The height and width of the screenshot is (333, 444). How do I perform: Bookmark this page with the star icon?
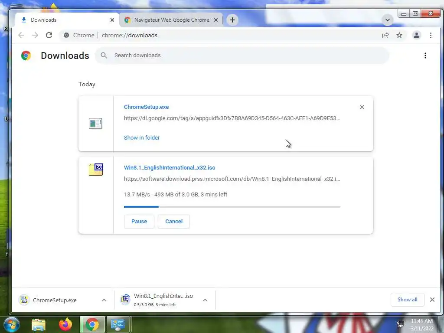[399, 35]
